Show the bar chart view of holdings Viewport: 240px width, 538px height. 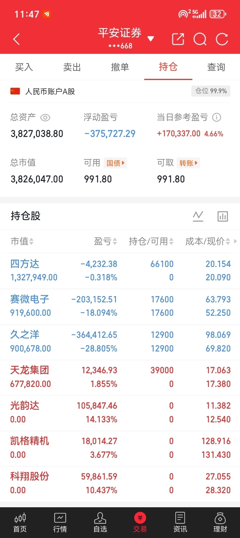pyautogui.click(x=222, y=216)
